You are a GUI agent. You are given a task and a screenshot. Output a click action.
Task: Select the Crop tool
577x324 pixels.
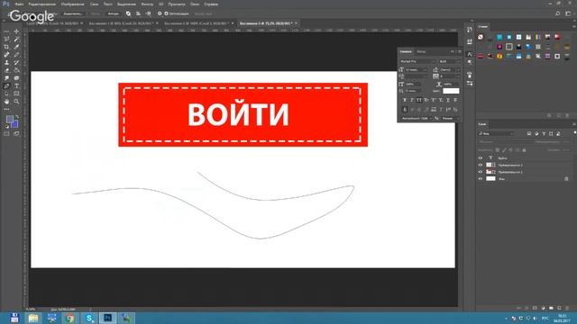(6, 47)
